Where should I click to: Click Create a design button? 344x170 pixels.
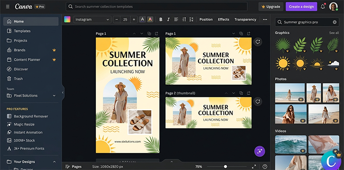[301, 7]
